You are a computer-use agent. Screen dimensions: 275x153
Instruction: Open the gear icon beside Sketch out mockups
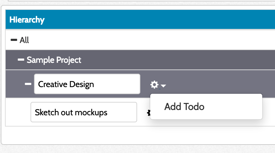[x=148, y=113]
